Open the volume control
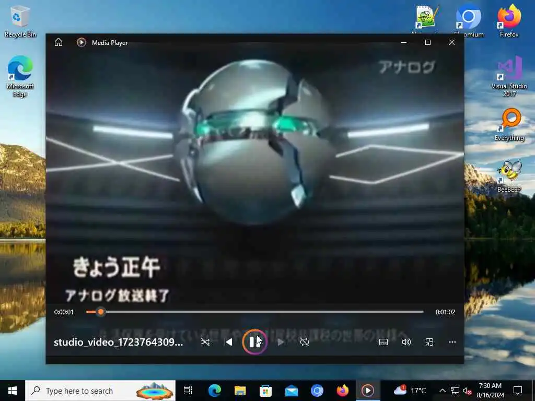 [406, 342]
